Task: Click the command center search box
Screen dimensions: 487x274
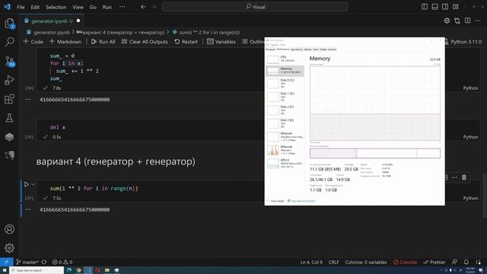Action: click(x=255, y=7)
